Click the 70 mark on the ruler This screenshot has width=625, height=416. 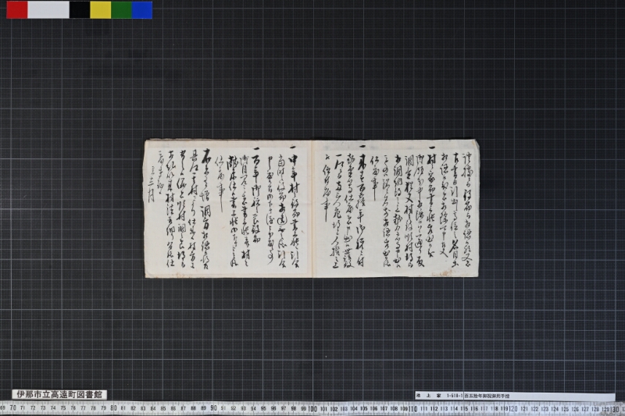12,408
